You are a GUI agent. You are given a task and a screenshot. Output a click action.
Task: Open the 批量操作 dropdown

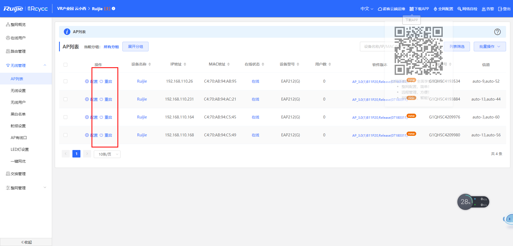(489, 47)
